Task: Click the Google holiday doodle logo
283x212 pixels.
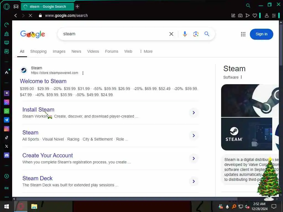Action: click(33, 34)
